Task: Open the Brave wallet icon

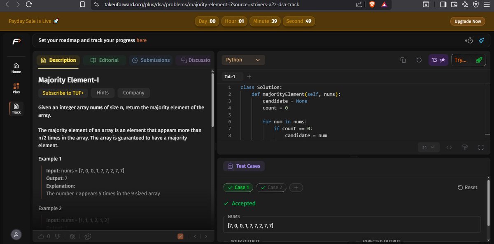Action: click(x=454, y=5)
